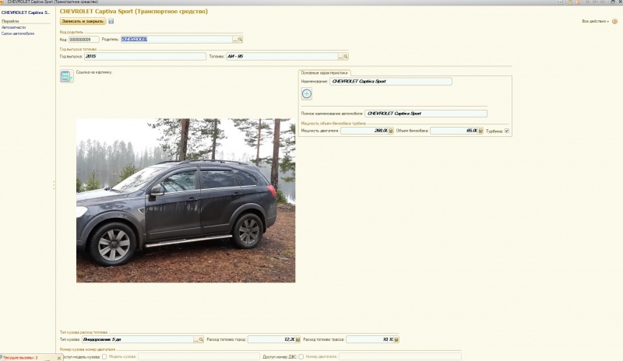Click the Топливо field showing АИ-95
The image size is (623, 361).
tap(282, 56)
